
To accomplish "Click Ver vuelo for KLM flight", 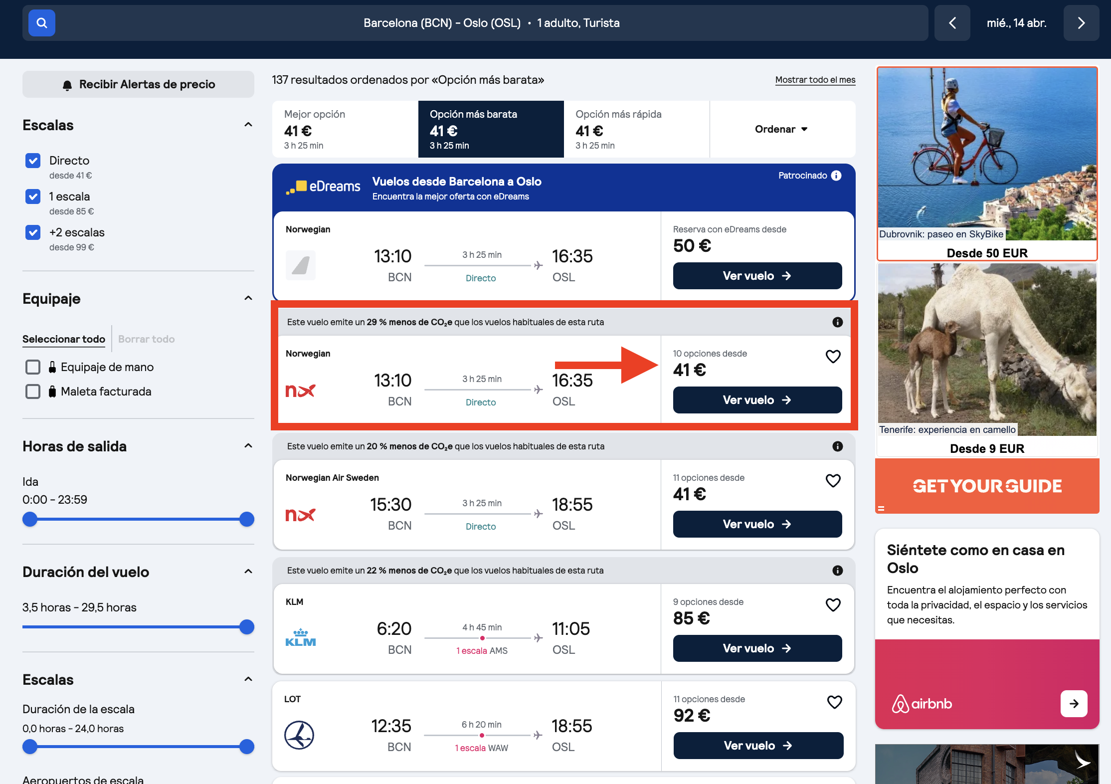I will tap(757, 648).
